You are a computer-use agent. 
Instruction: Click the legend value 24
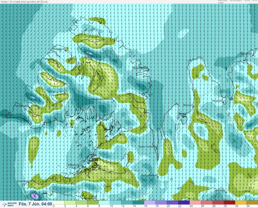click(191, 206)
